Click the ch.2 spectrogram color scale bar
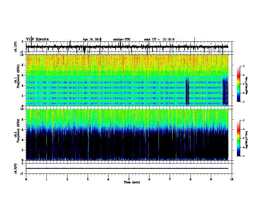The height and width of the screenshot is (201, 261). [x=238, y=138]
